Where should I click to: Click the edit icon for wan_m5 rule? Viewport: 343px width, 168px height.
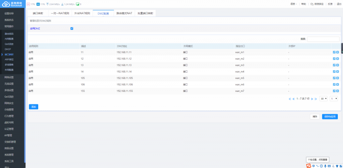334,78
